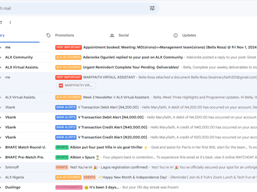Screen dimensions: 257x192
Task: Switch to the Promotions tab
Action: pyautogui.click(x=65, y=35)
